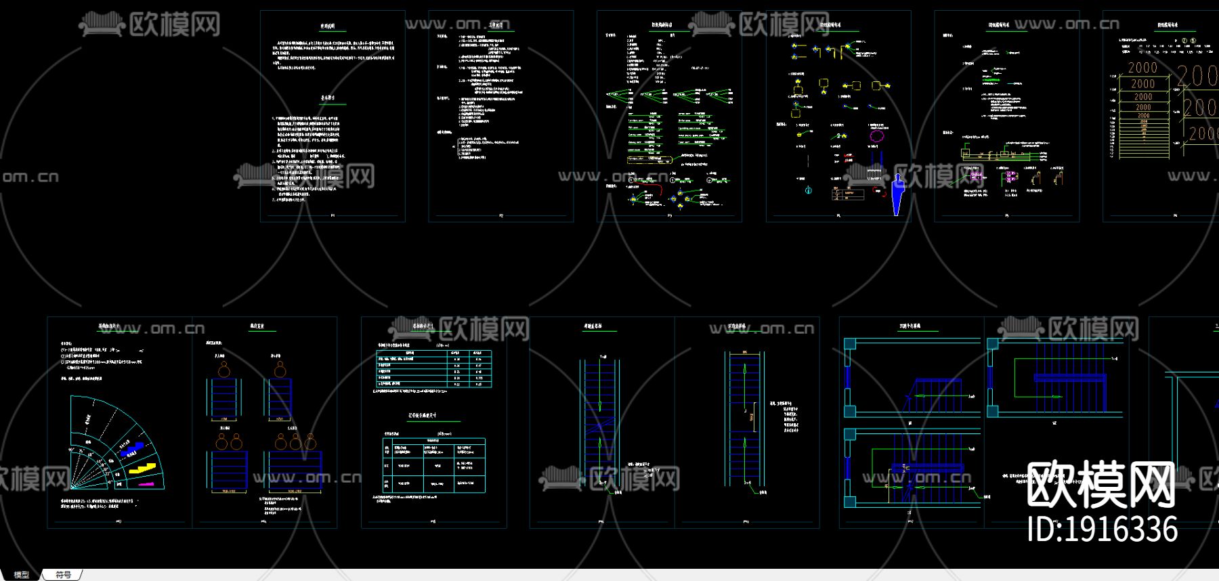Image resolution: width=1219 pixels, height=581 pixels.
Task: Select the six-row cyan table with three columns
Action: point(434,368)
